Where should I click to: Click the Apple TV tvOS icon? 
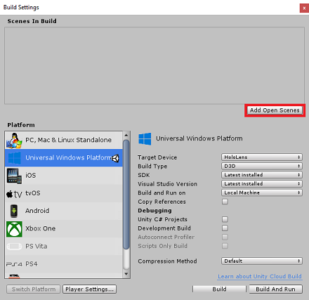tap(14, 194)
